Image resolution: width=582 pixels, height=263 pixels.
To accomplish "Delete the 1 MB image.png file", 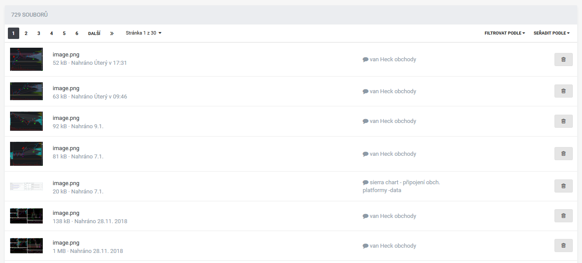I will (x=563, y=245).
